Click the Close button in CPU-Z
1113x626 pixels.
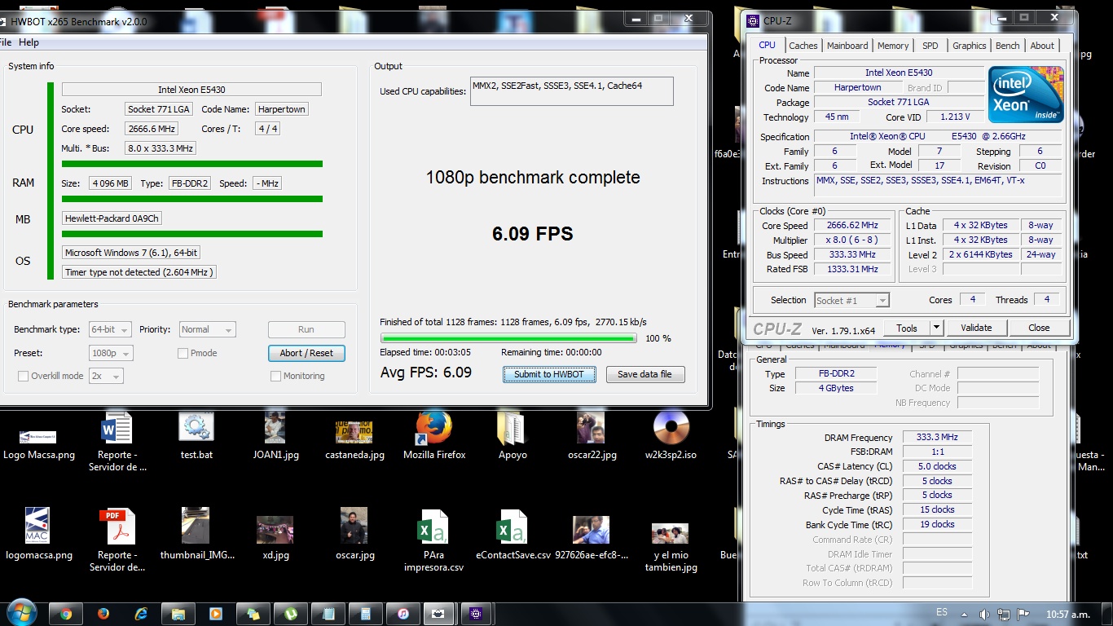1039,328
